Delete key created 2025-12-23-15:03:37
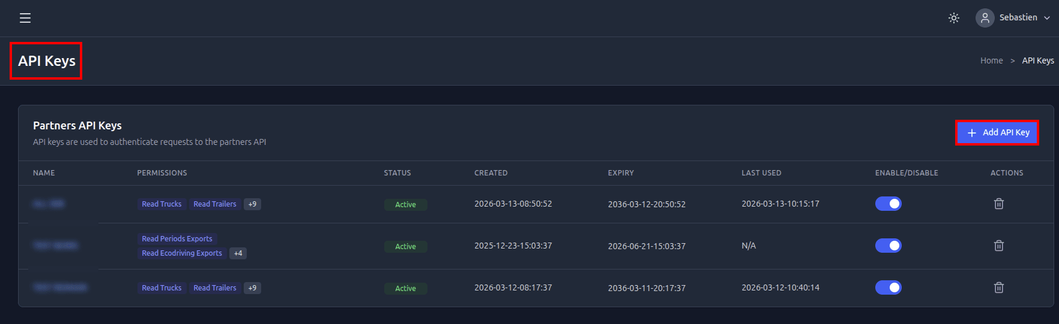The image size is (1059, 324). coord(999,246)
